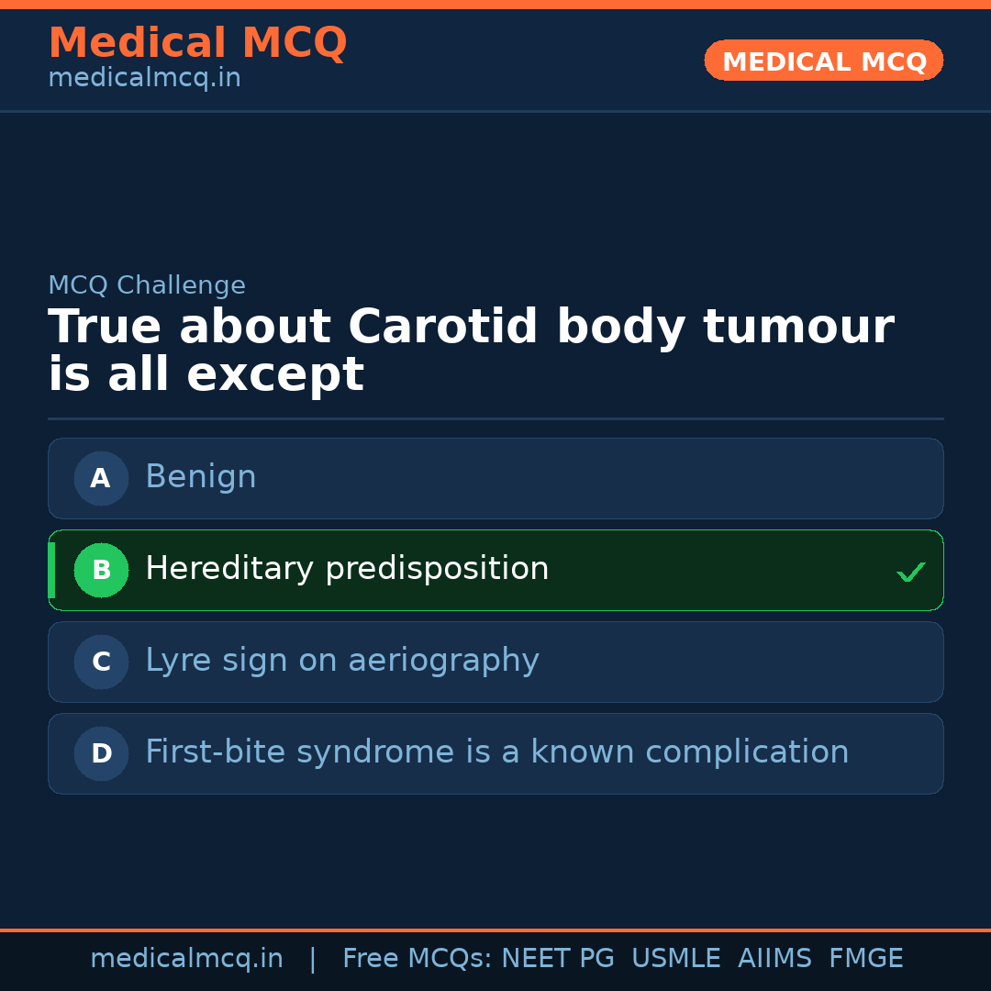Image resolution: width=991 pixels, height=991 pixels.
Task: Click 'FMGE' in the footer
Action: [866, 959]
